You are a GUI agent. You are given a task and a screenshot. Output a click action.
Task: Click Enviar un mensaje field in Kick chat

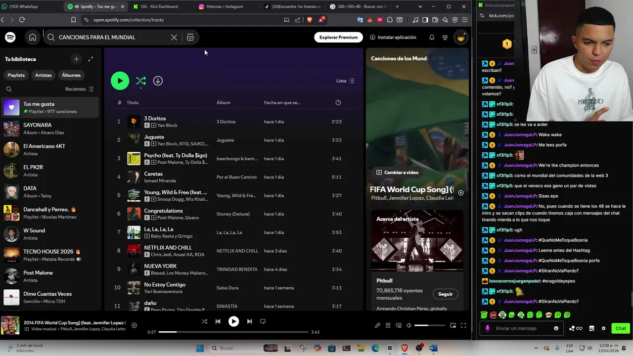(x=522, y=328)
